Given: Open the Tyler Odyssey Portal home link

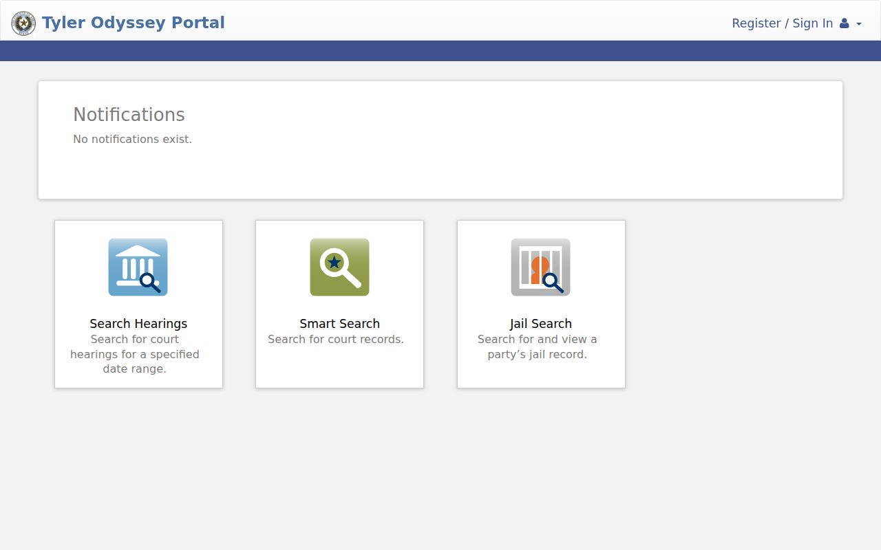Looking at the screenshot, I should coord(134,23).
